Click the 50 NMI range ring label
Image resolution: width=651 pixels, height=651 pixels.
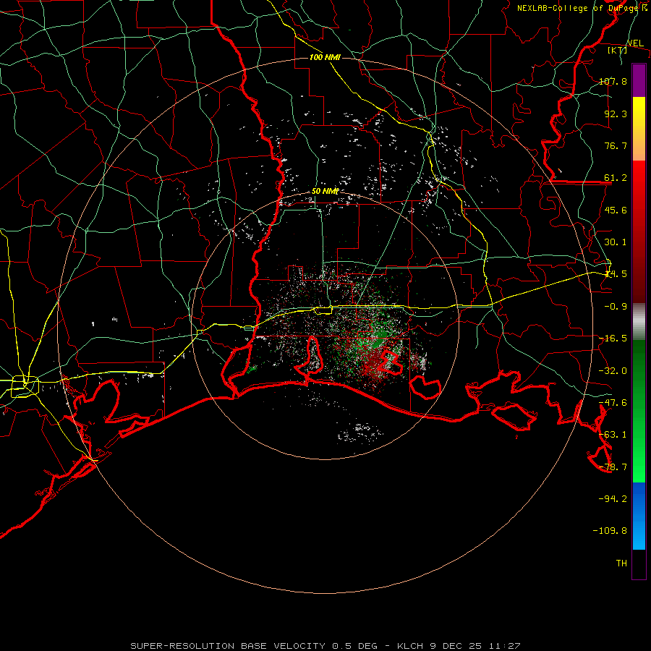325,191
